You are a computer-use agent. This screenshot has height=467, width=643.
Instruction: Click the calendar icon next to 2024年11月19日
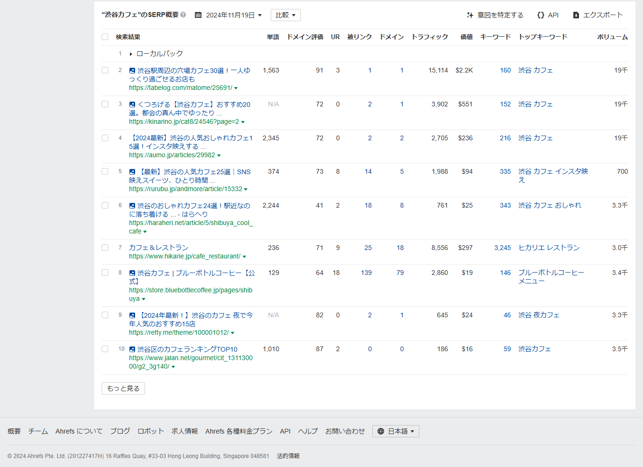tap(198, 15)
